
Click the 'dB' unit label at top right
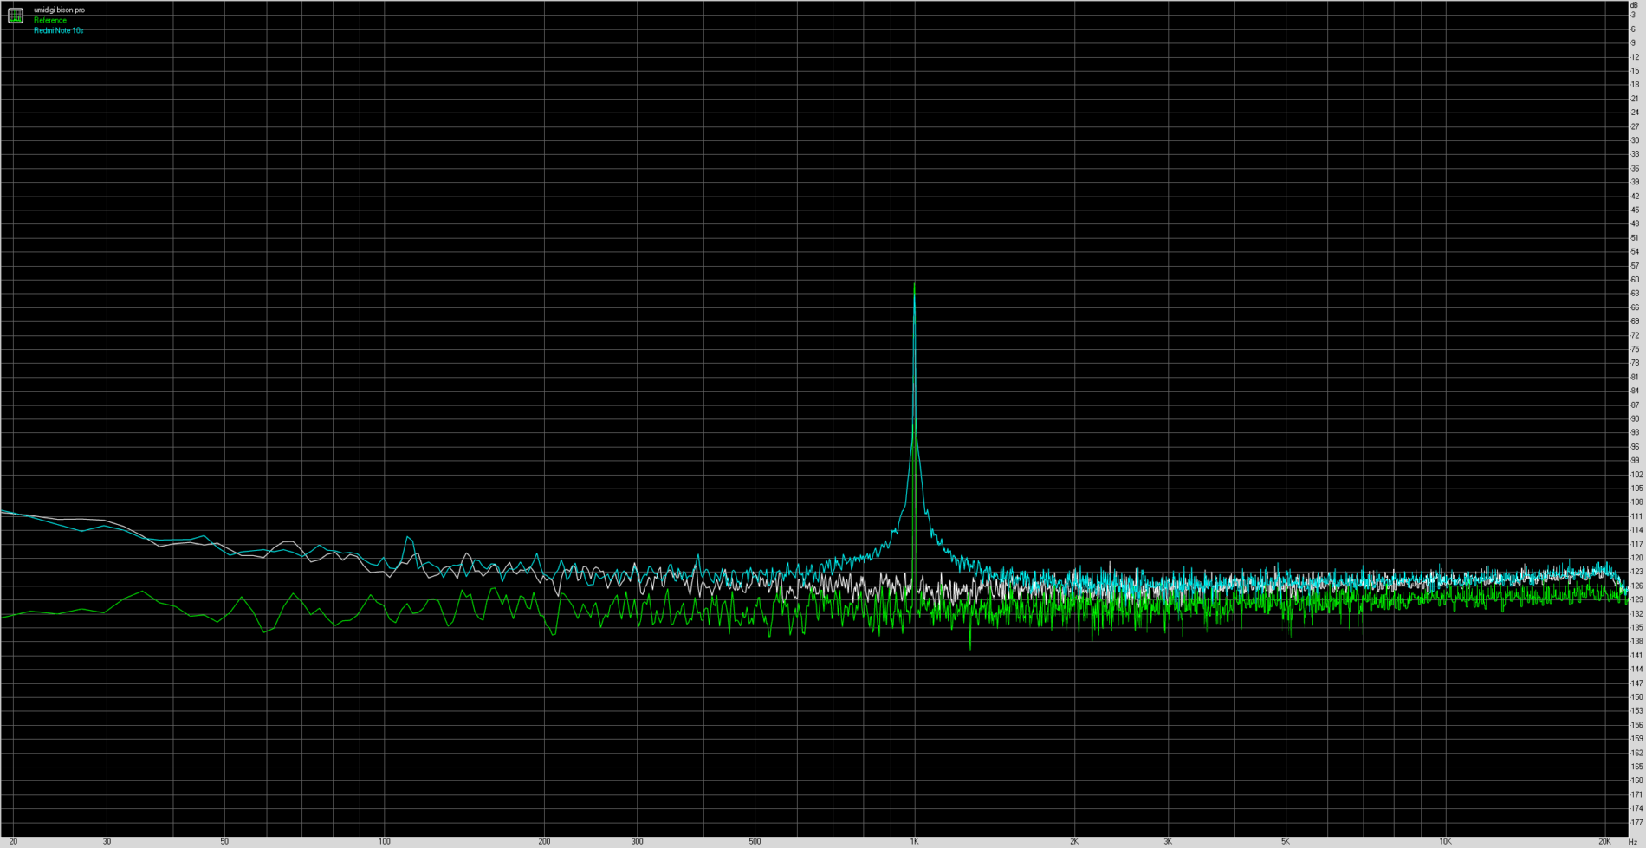(x=1634, y=5)
